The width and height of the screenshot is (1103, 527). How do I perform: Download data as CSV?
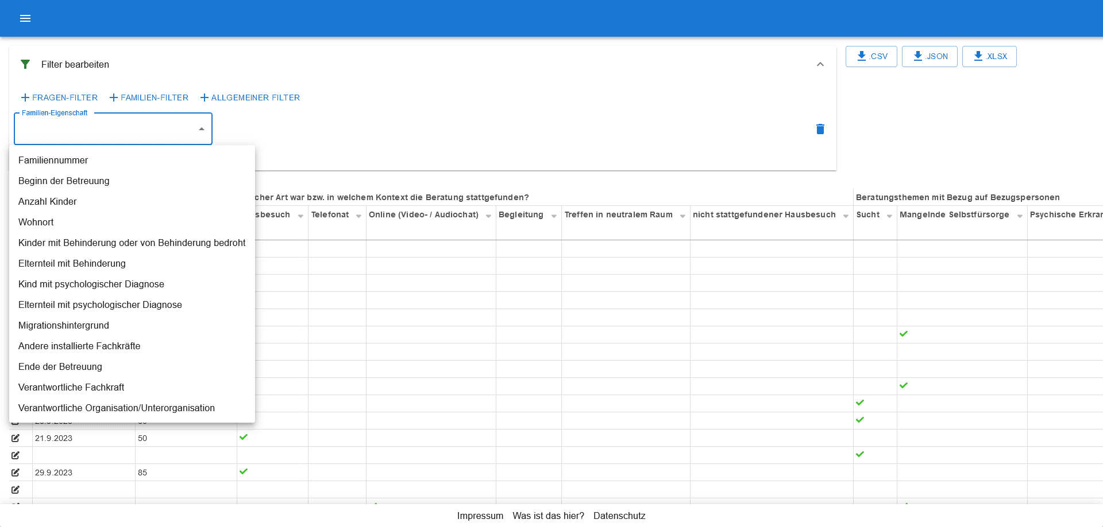click(871, 56)
